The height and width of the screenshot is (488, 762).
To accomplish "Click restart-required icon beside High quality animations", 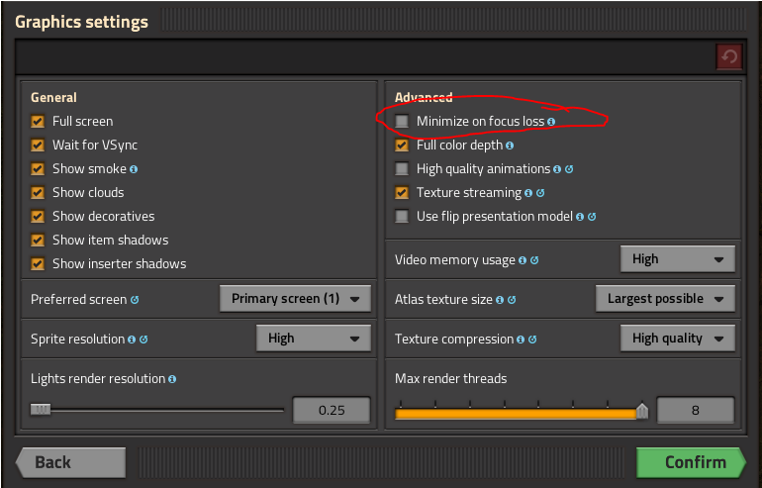I will [569, 169].
